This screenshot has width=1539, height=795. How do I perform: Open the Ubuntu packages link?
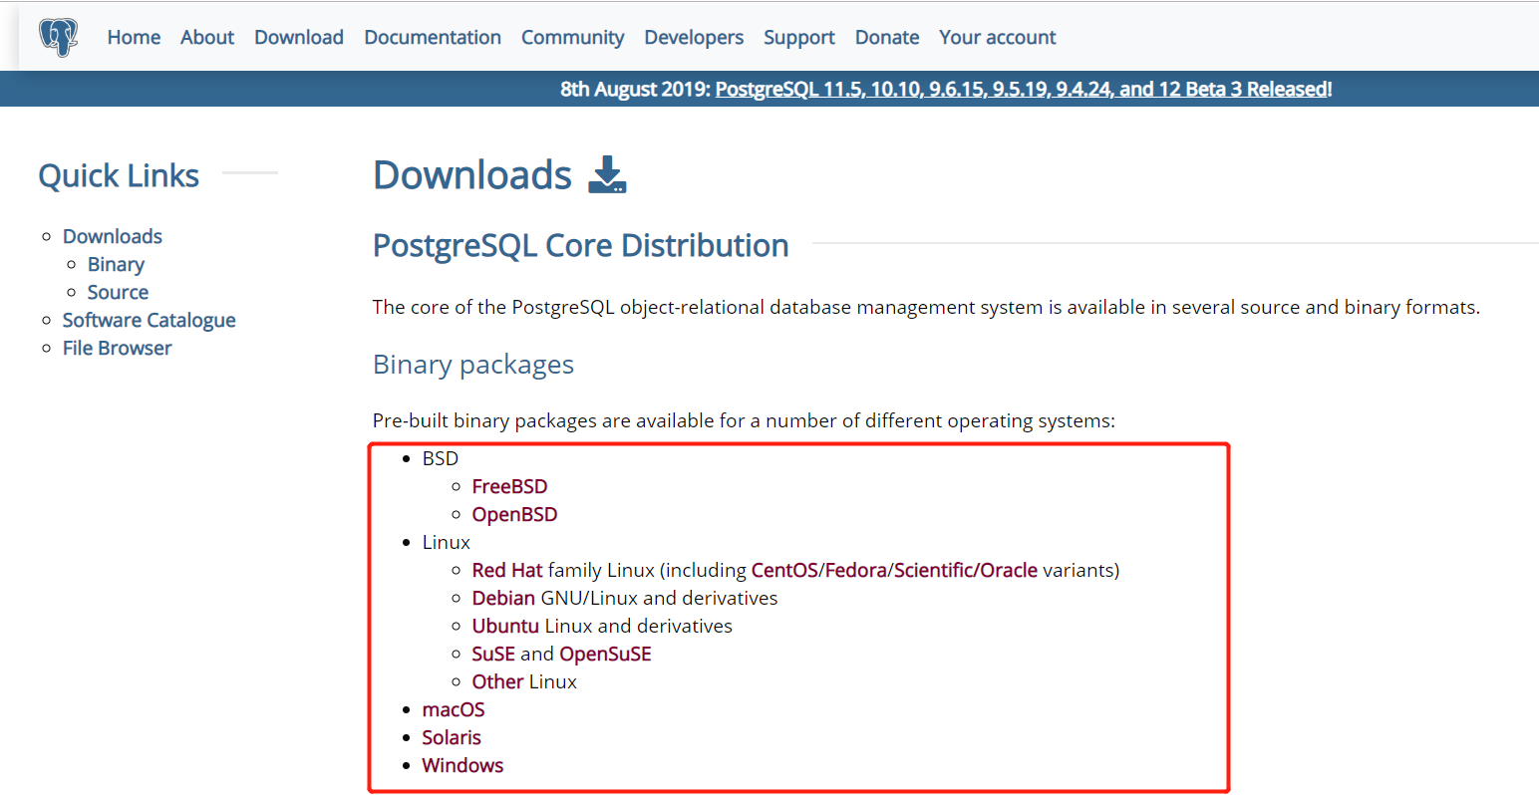click(x=505, y=626)
